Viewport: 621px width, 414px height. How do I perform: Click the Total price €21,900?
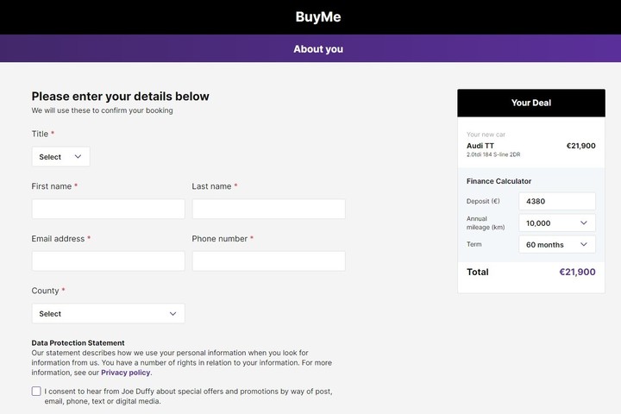(x=577, y=272)
